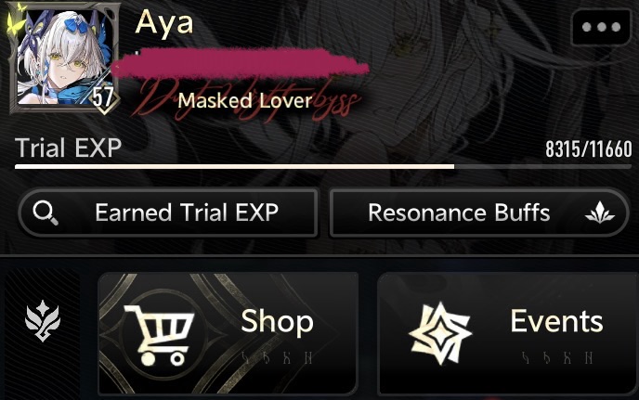Open Earned Trial EXP details

(x=168, y=213)
